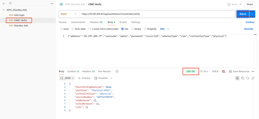Switch to the Test Results tab
Image resolution: width=259 pixels, height=119 pixels.
tap(104, 71)
